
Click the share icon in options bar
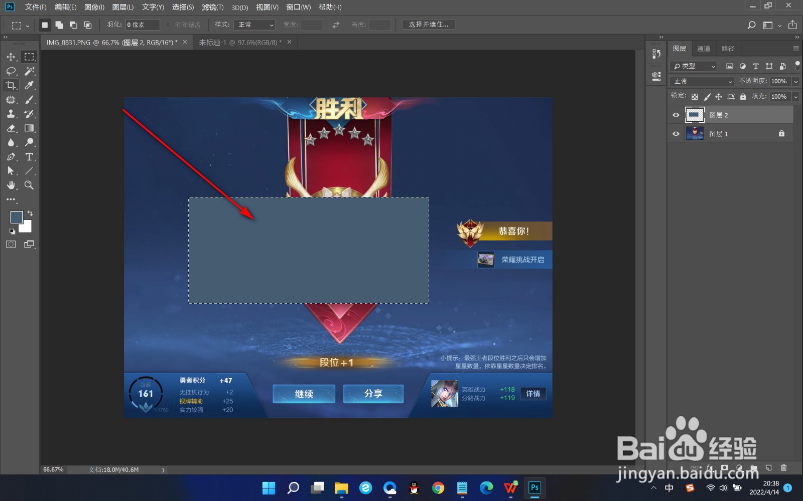click(x=792, y=25)
